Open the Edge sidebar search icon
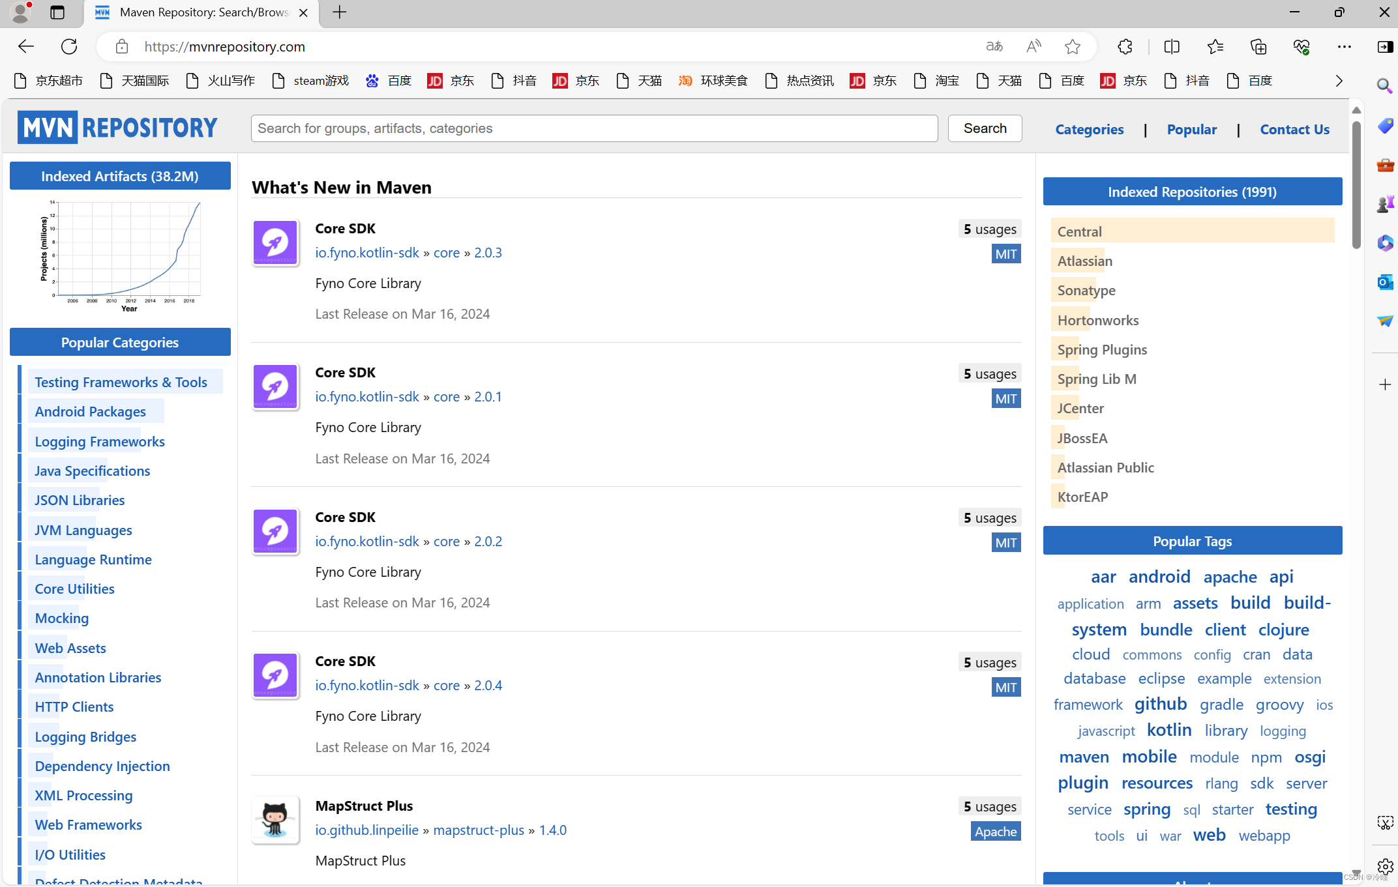Viewport: 1398px width, 887px height. pyautogui.click(x=1385, y=85)
